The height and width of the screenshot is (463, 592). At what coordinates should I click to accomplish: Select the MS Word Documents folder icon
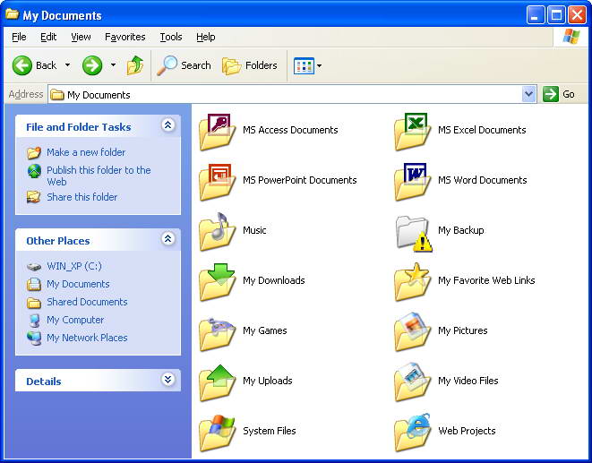click(412, 181)
